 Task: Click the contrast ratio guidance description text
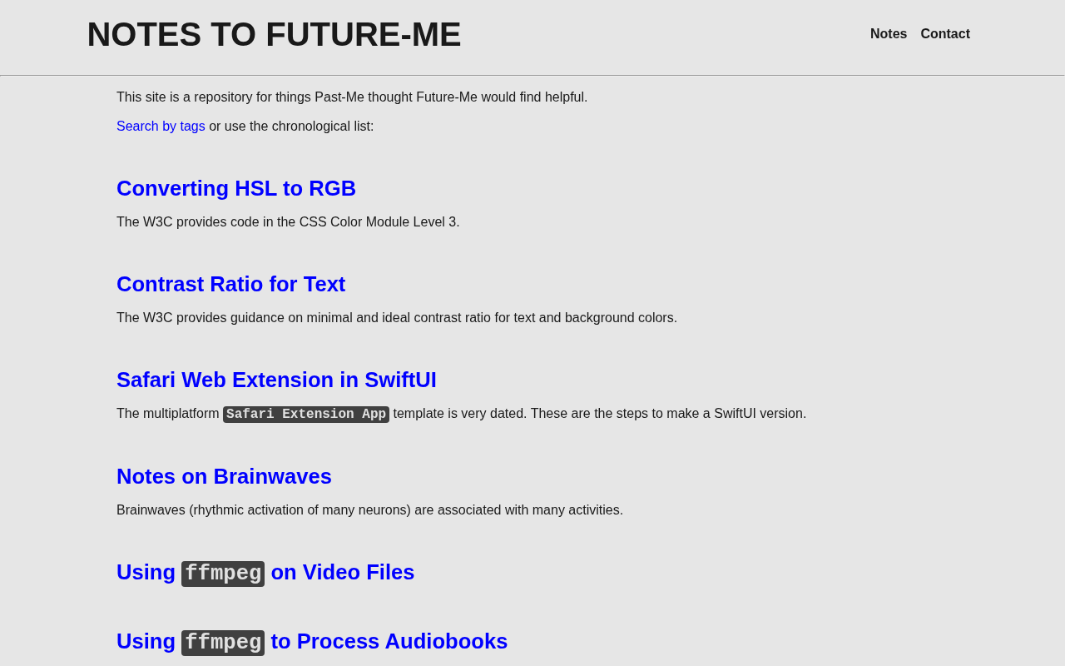(x=397, y=318)
